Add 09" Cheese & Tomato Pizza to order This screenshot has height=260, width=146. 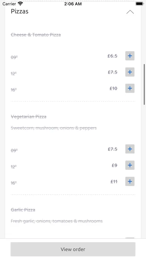[130, 56]
